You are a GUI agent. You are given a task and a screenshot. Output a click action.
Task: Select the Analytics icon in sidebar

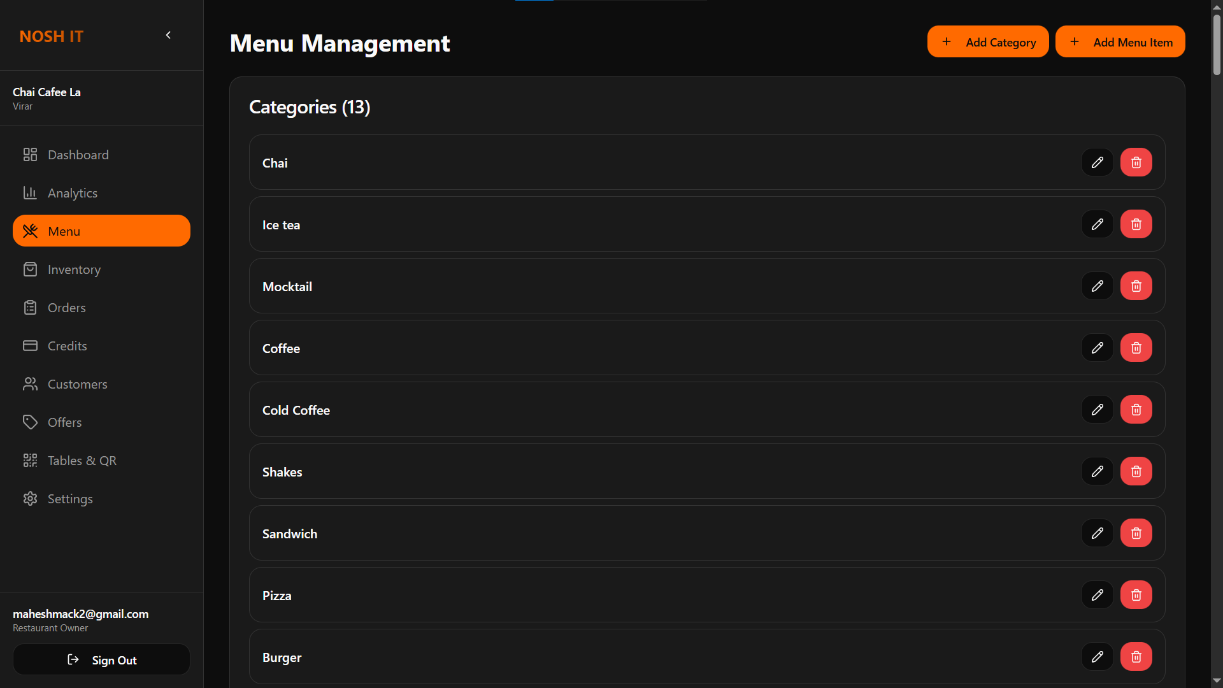31,192
